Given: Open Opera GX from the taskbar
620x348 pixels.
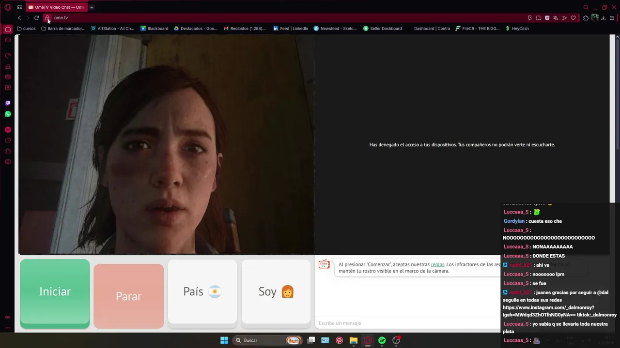Looking at the screenshot, I should click(368, 340).
